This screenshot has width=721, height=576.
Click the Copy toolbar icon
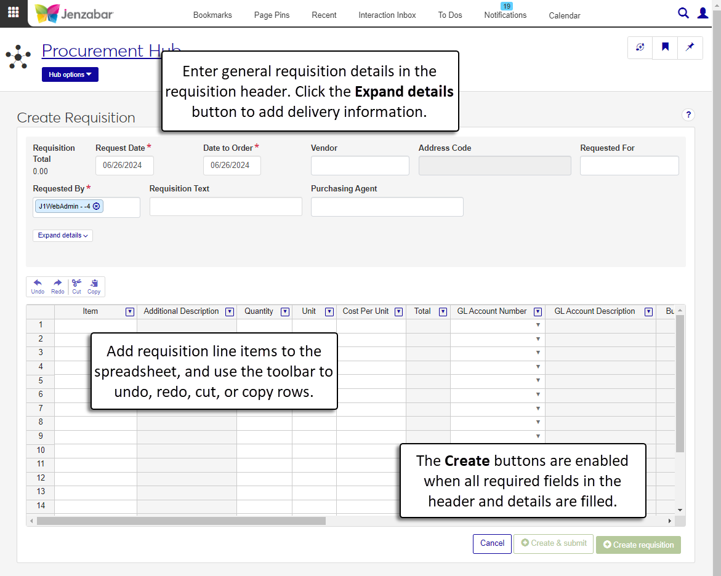[x=94, y=286]
